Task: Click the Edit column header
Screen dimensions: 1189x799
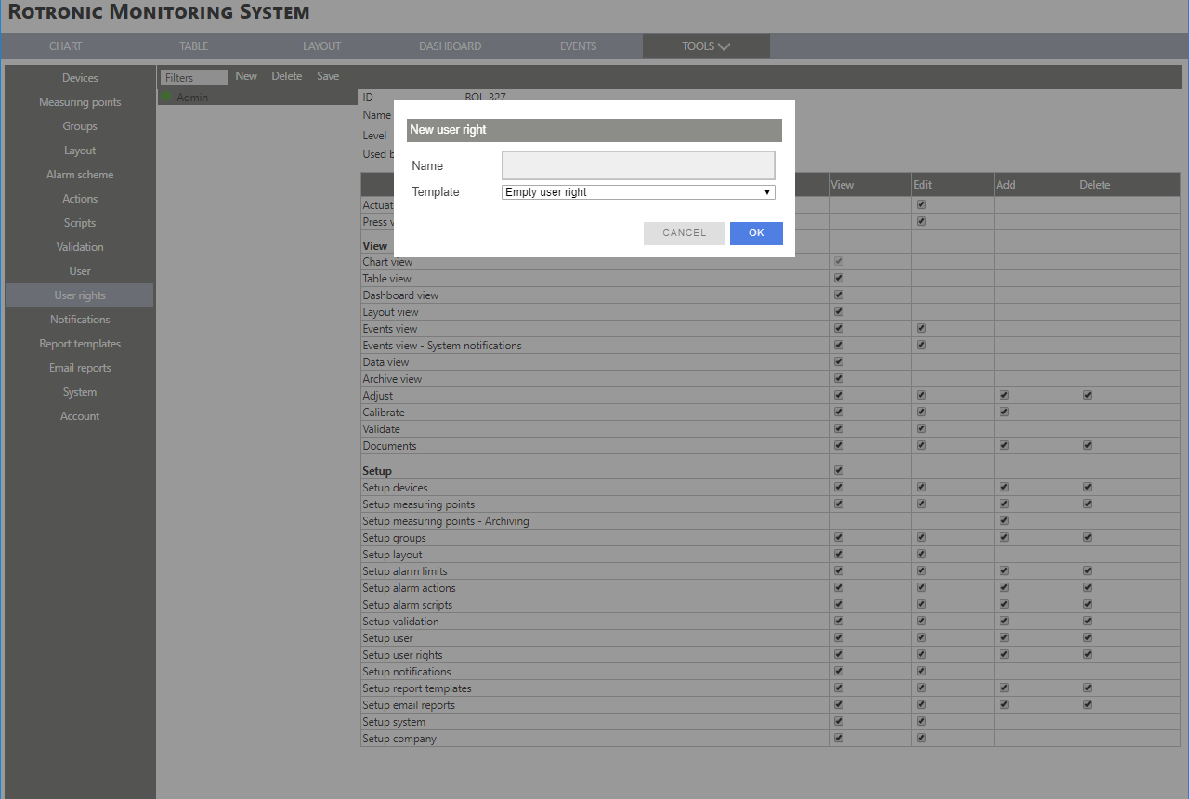Action: point(922,185)
